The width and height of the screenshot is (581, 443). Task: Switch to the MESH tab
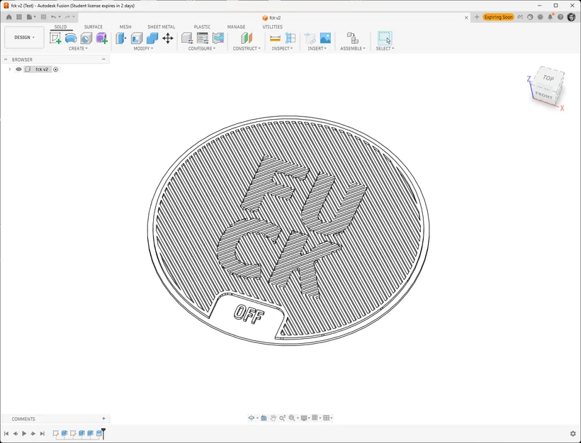pyautogui.click(x=125, y=27)
